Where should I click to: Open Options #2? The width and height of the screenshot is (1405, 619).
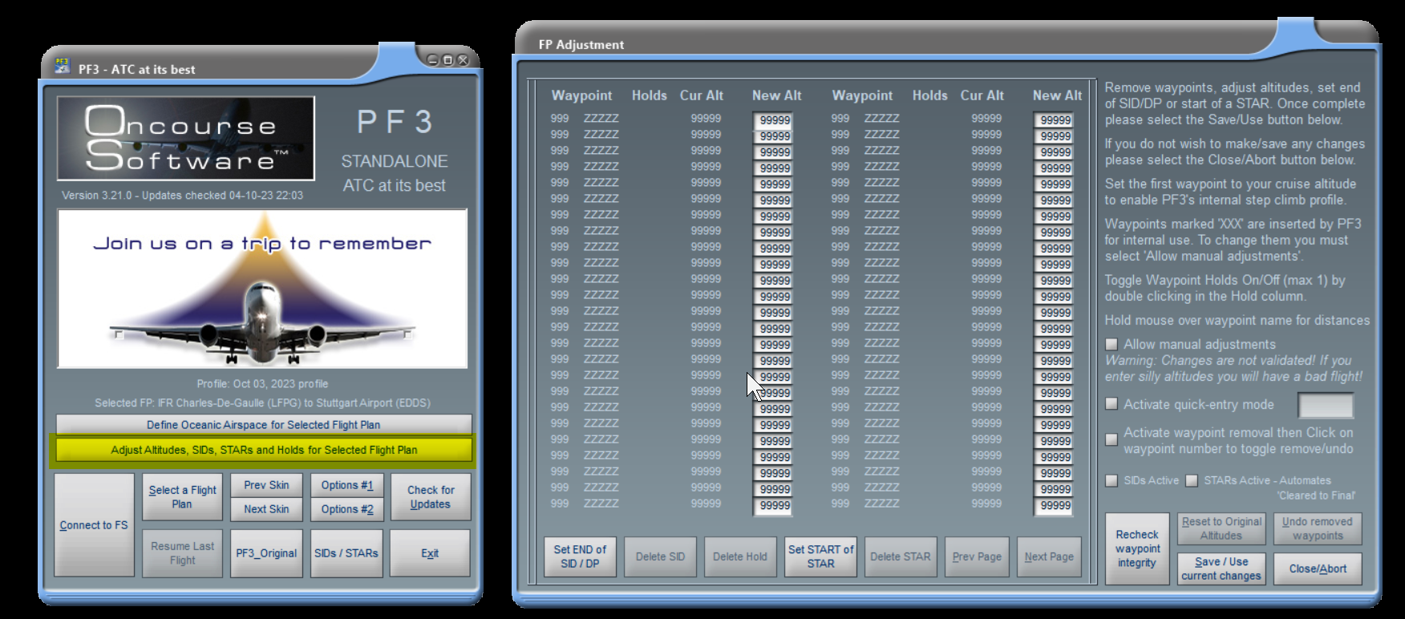(347, 509)
